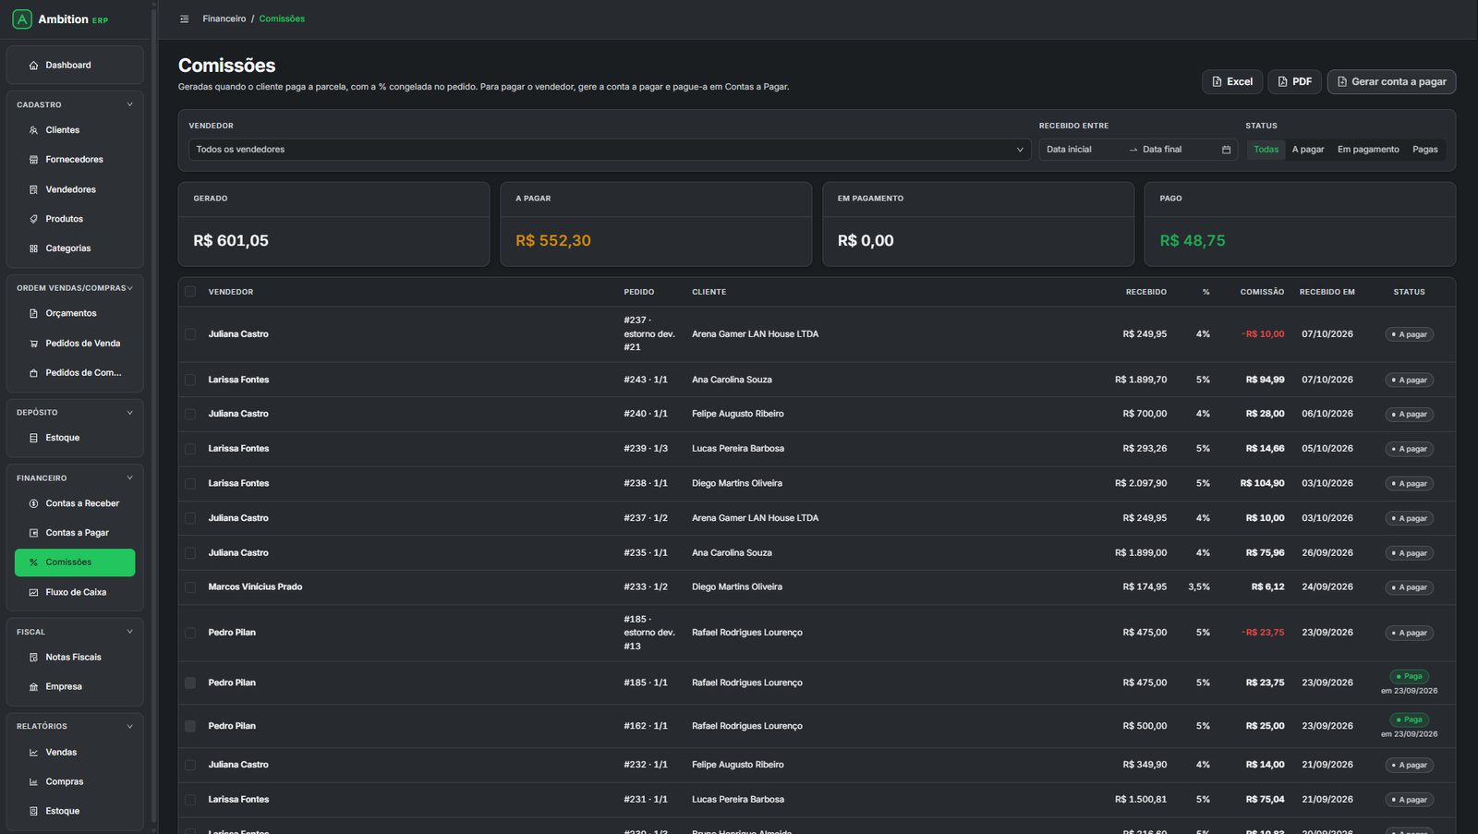The image size is (1478, 834).
Task: Click the Notas Fiscais receipt icon
Action: click(34, 658)
